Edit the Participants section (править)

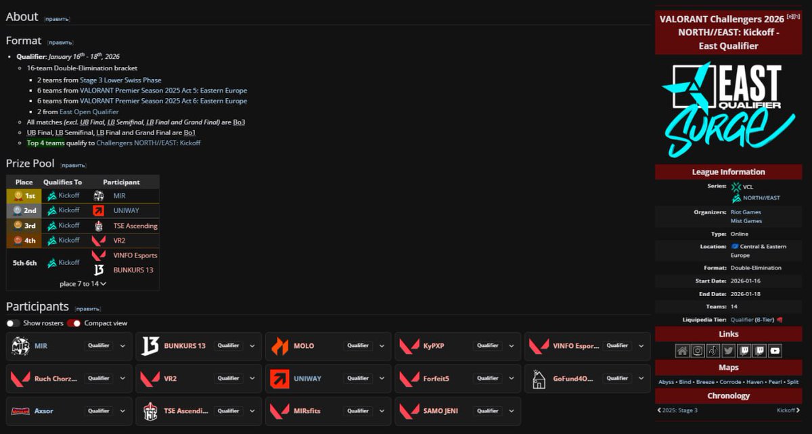[88, 308]
